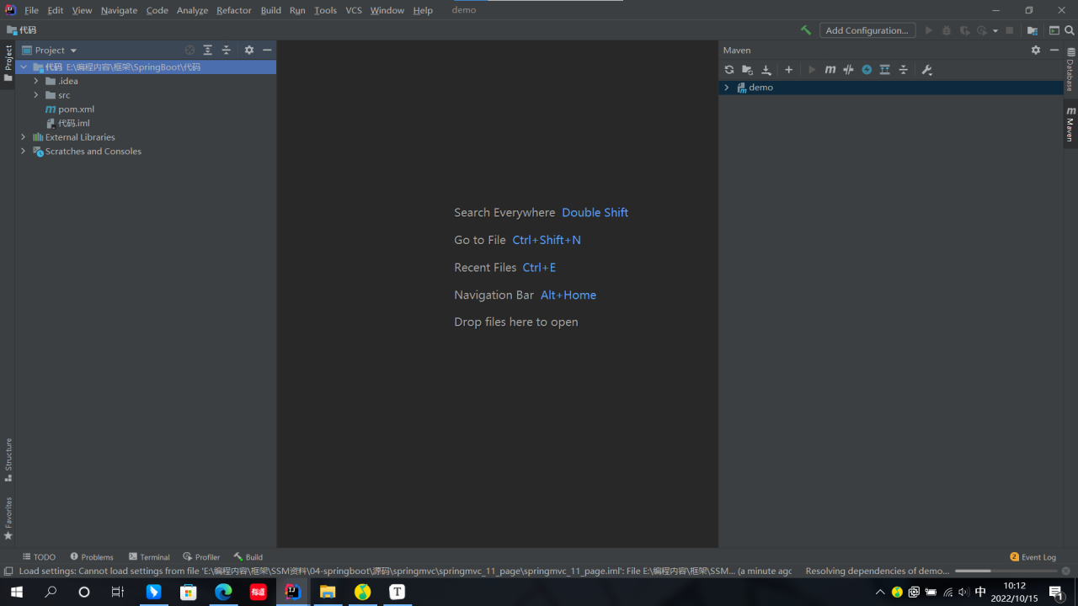Toggle the Project side tab
This screenshot has height=606, width=1078.
(x=8, y=64)
